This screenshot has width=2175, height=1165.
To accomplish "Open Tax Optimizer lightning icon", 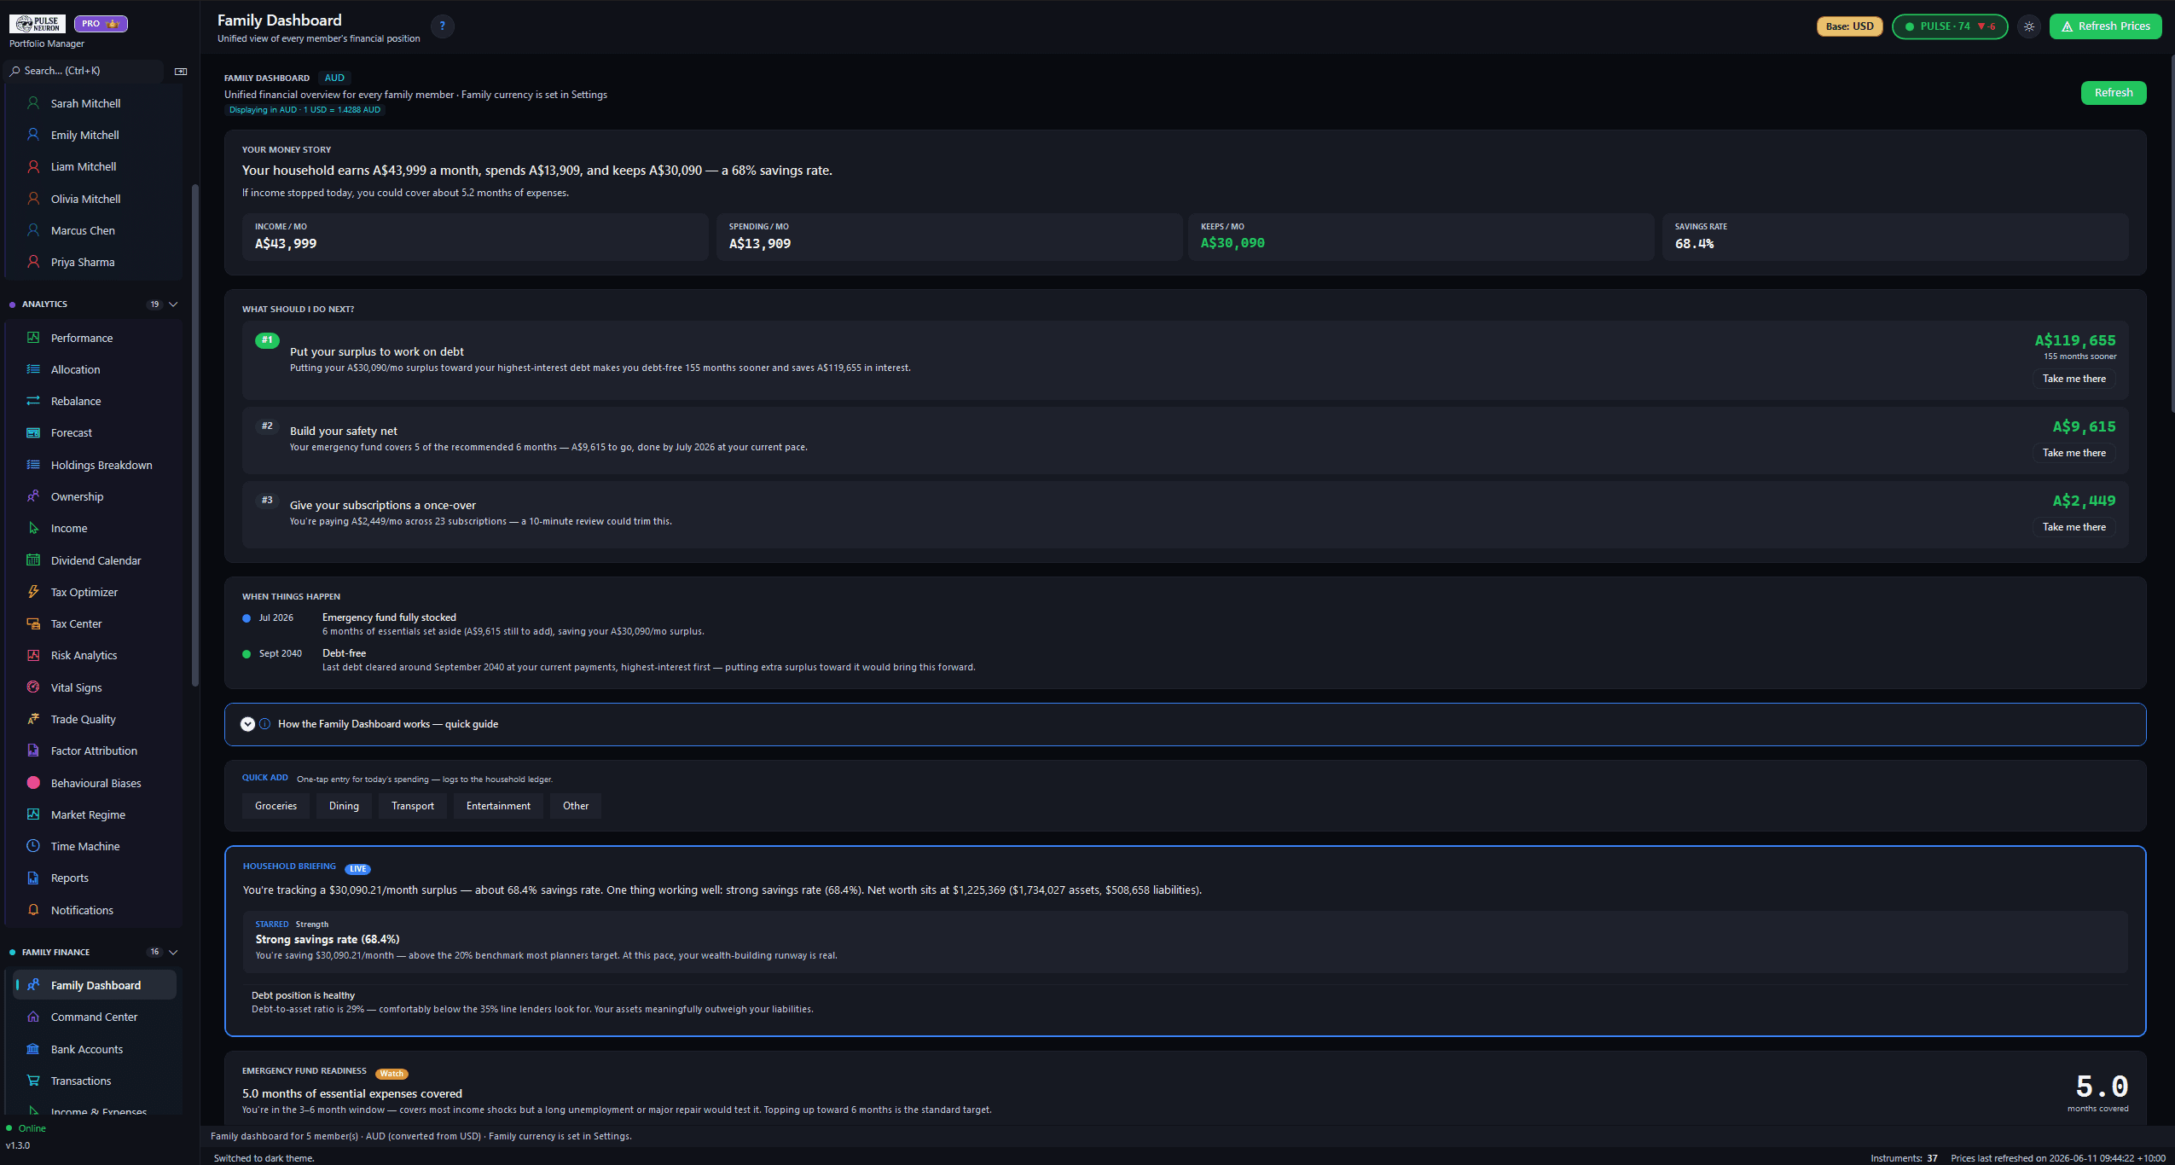I will click(x=33, y=592).
